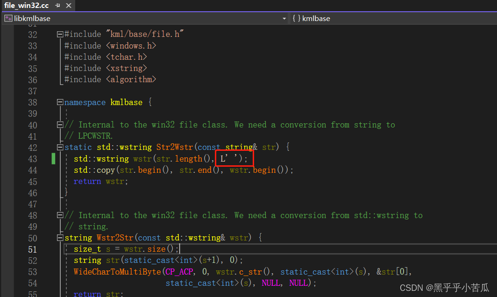Switch to the file_win32.cc tab
Screen dimensions: 497x297
pos(26,5)
